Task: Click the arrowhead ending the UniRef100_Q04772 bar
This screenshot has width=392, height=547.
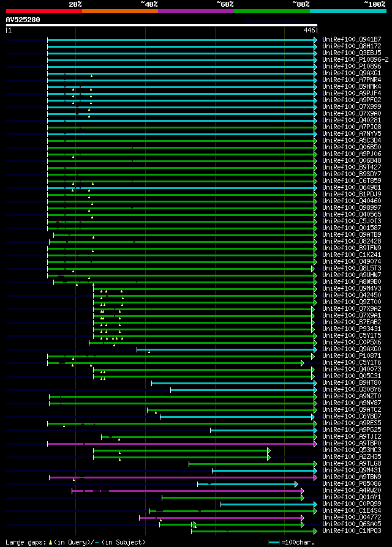Action: [303, 518]
